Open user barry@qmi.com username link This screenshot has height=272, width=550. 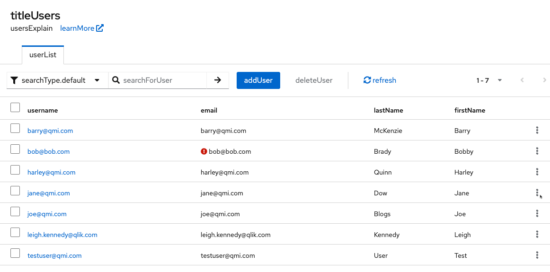pos(50,131)
